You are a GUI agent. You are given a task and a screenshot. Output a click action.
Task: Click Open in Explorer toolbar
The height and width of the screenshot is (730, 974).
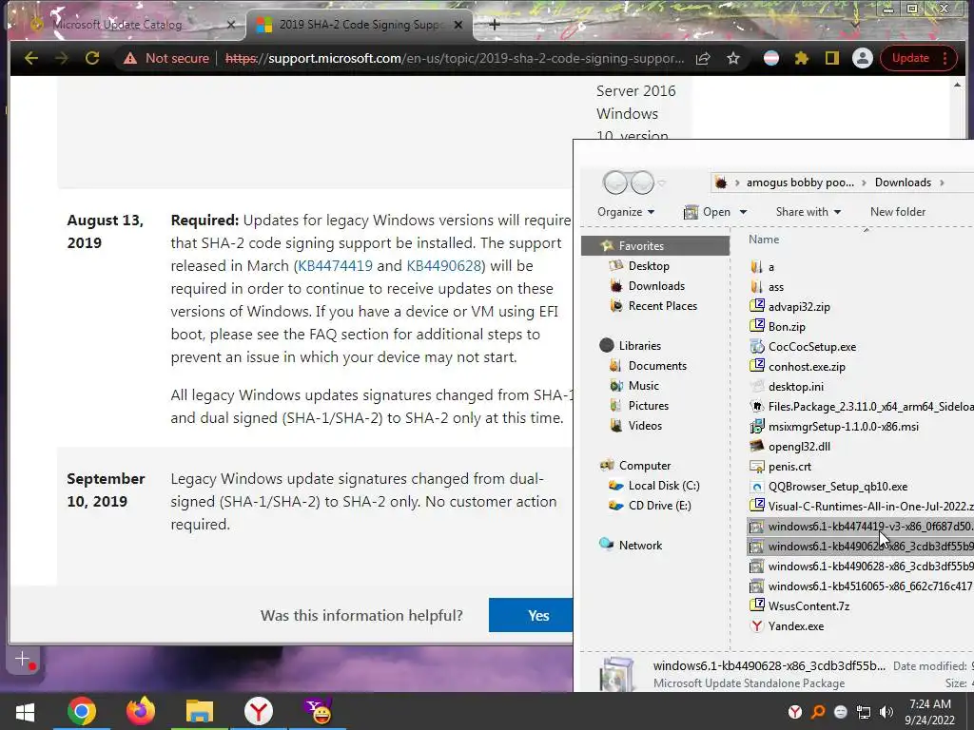708,212
